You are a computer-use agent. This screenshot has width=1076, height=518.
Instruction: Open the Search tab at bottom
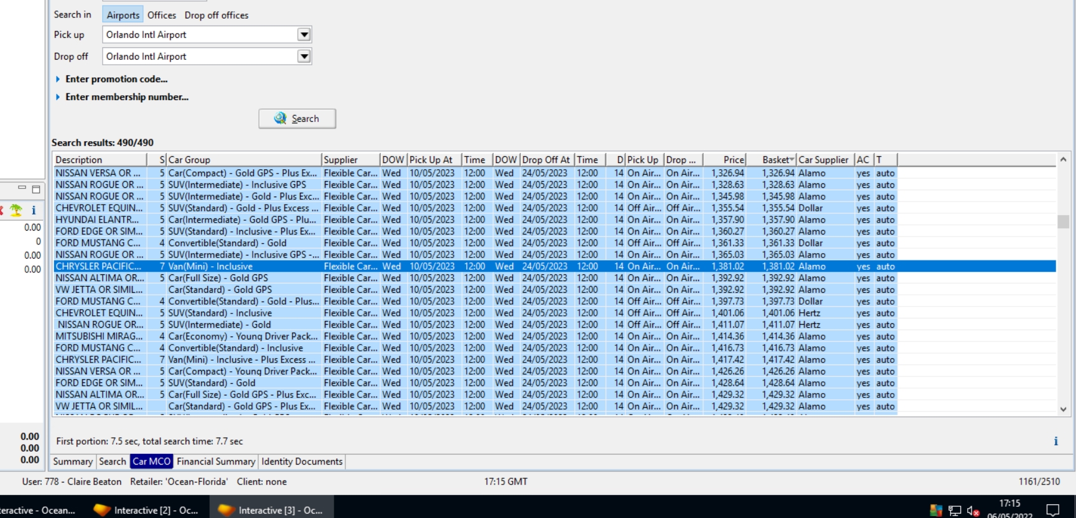(113, 461)
